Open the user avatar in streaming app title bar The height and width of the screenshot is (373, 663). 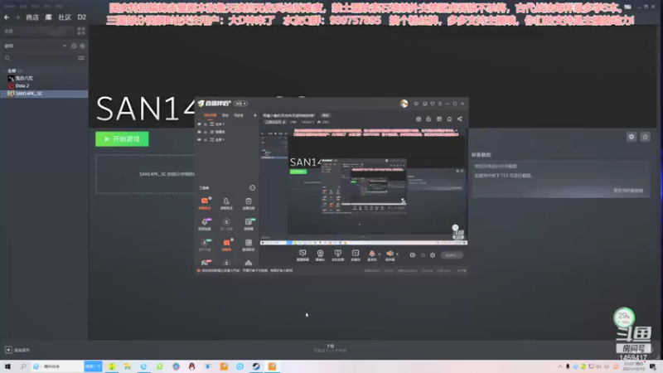pos(404,104)
